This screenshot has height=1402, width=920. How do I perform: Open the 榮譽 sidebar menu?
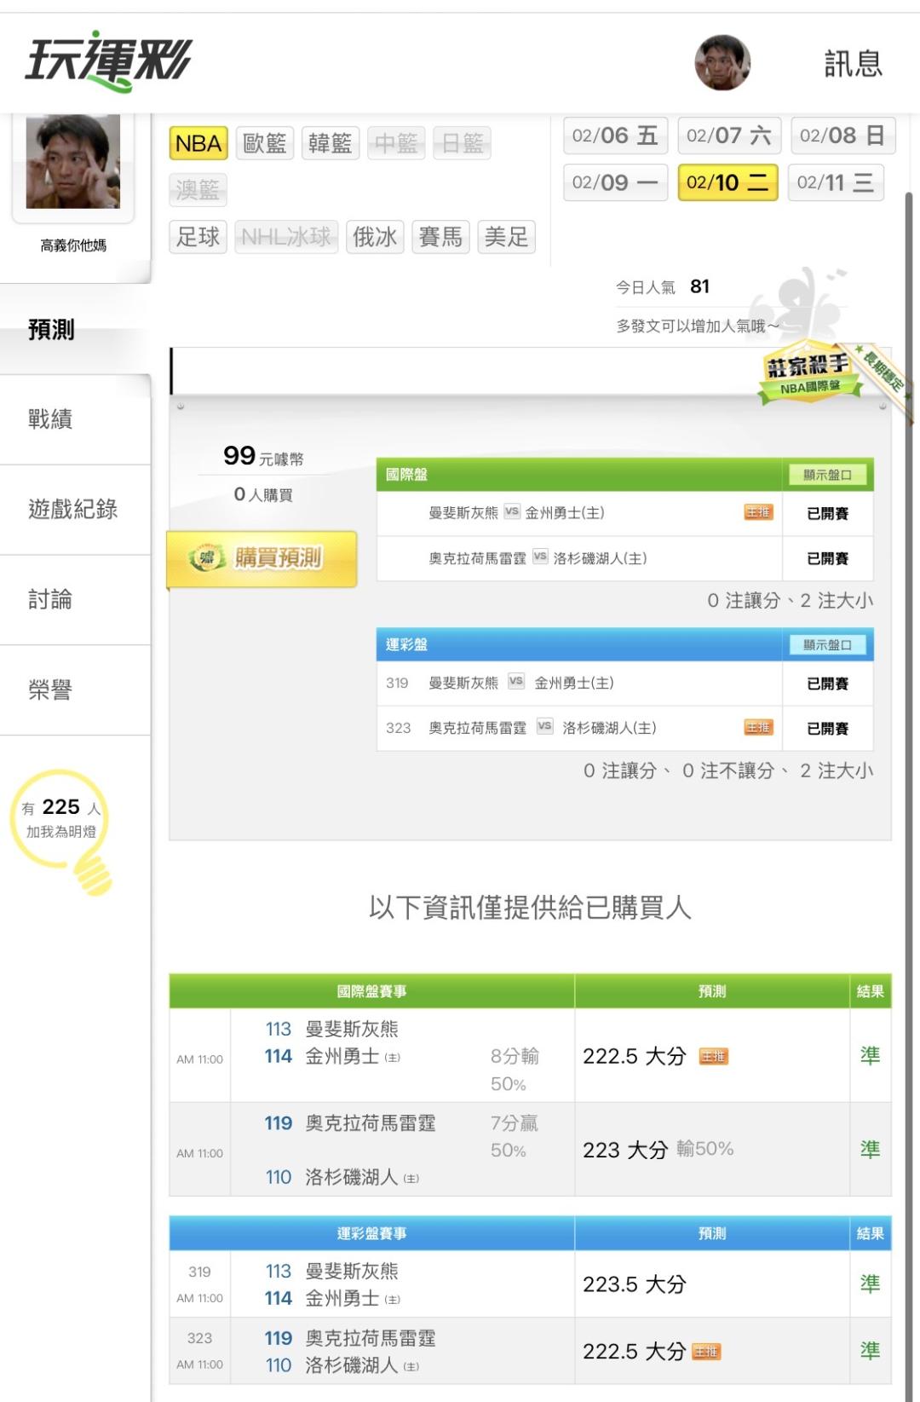(75, 690)
